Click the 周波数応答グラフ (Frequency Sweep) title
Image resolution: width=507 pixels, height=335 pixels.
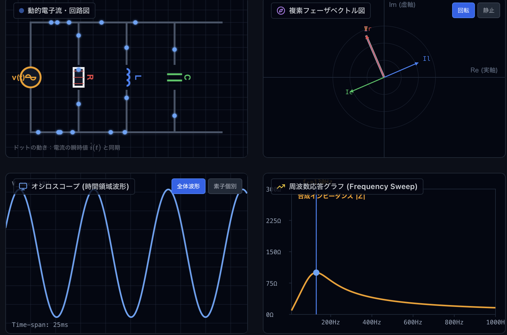coord(353,187)
